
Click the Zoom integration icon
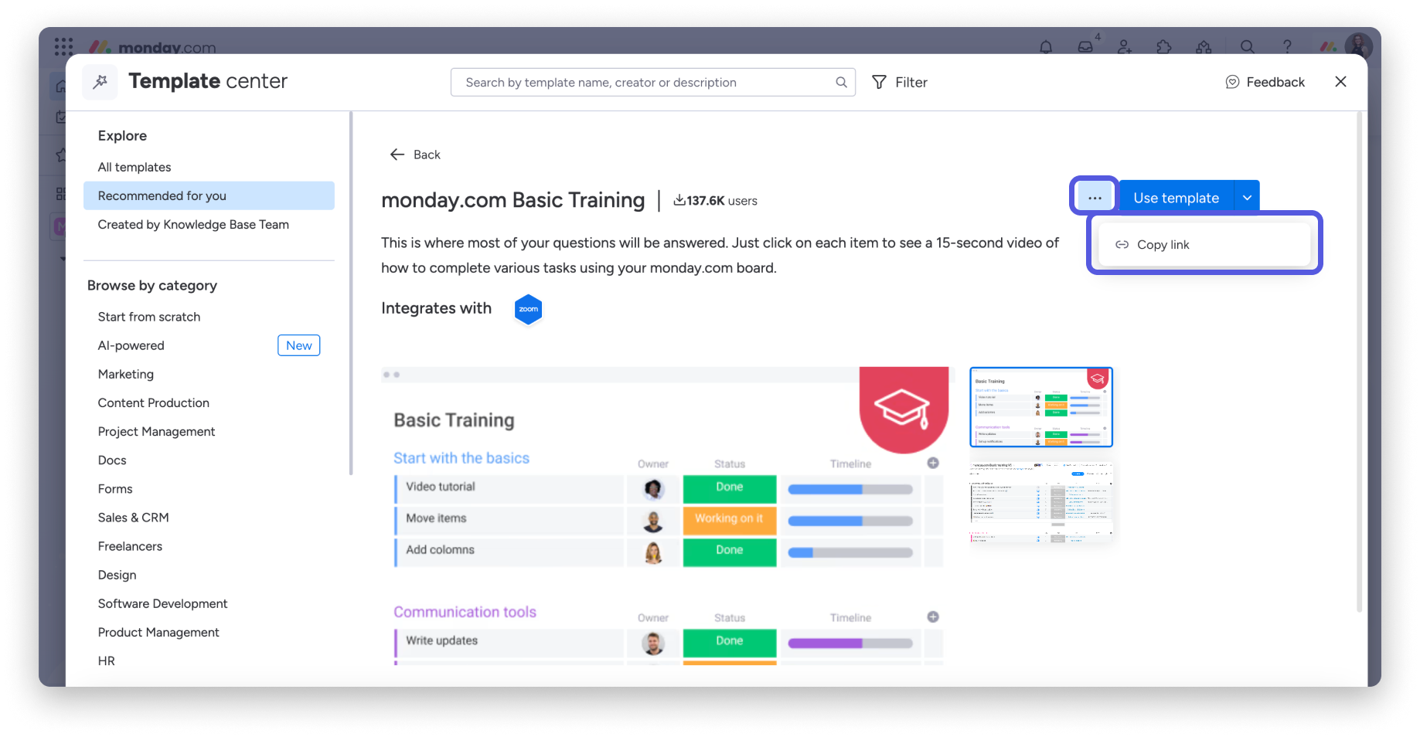pos(528,309)
